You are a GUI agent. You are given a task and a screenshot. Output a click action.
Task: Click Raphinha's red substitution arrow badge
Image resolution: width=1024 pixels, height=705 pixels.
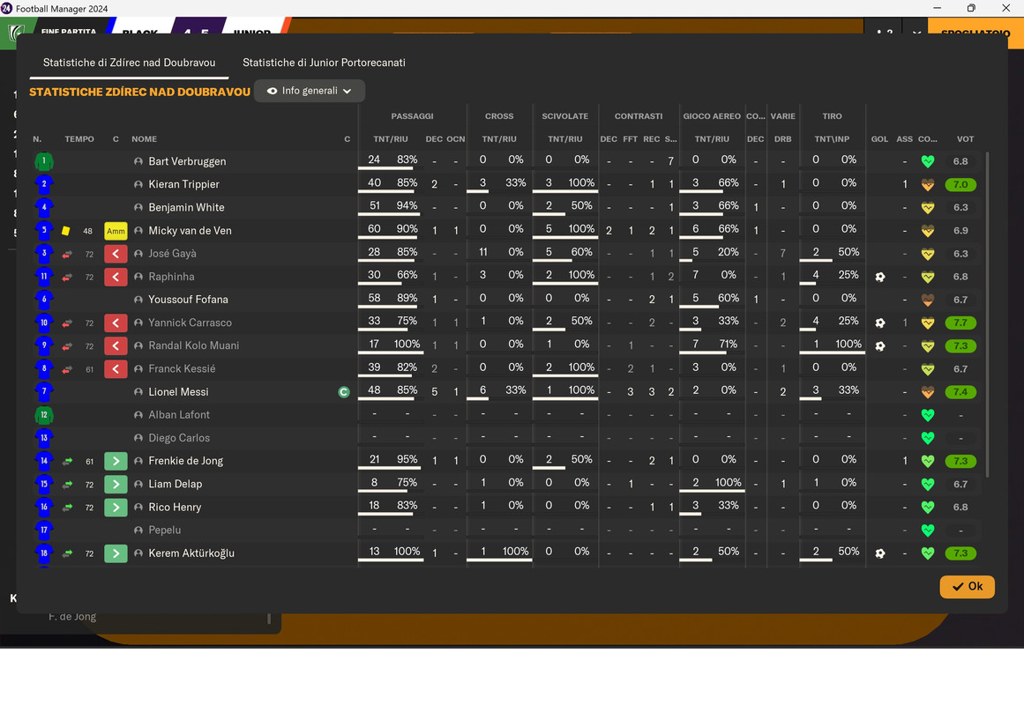pyautogui.click(x=116, y=277)
